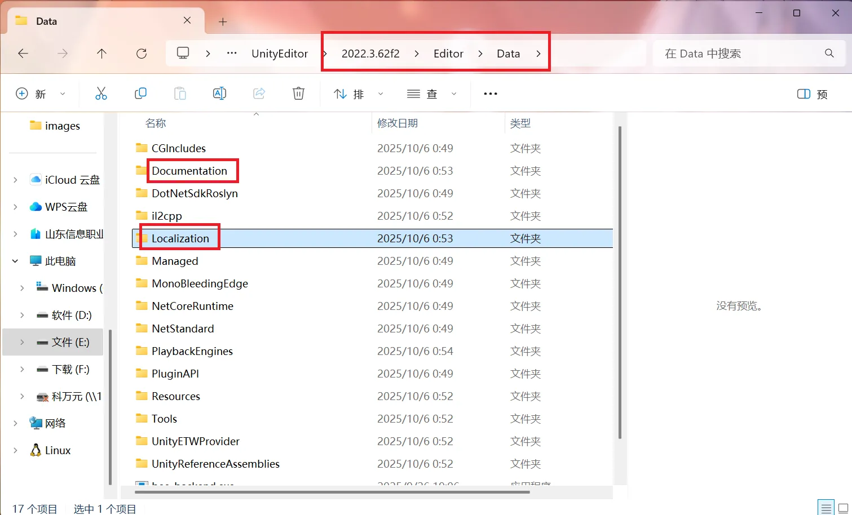The height and width of the screenshot is (515, 852).
Task: Add a new tab
Action: coord(223,21)
